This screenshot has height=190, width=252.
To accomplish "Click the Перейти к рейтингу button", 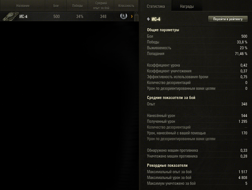I will tap(228, 19).
